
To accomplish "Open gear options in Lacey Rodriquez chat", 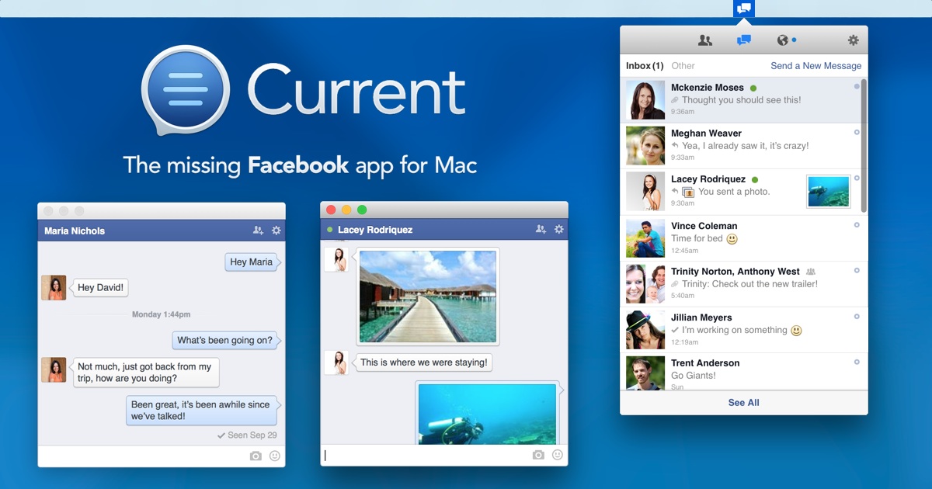I will 559,230.
